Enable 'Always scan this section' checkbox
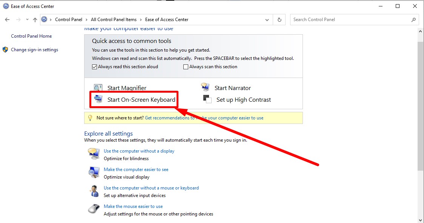424x223 pixels. [x=186, y=67]
